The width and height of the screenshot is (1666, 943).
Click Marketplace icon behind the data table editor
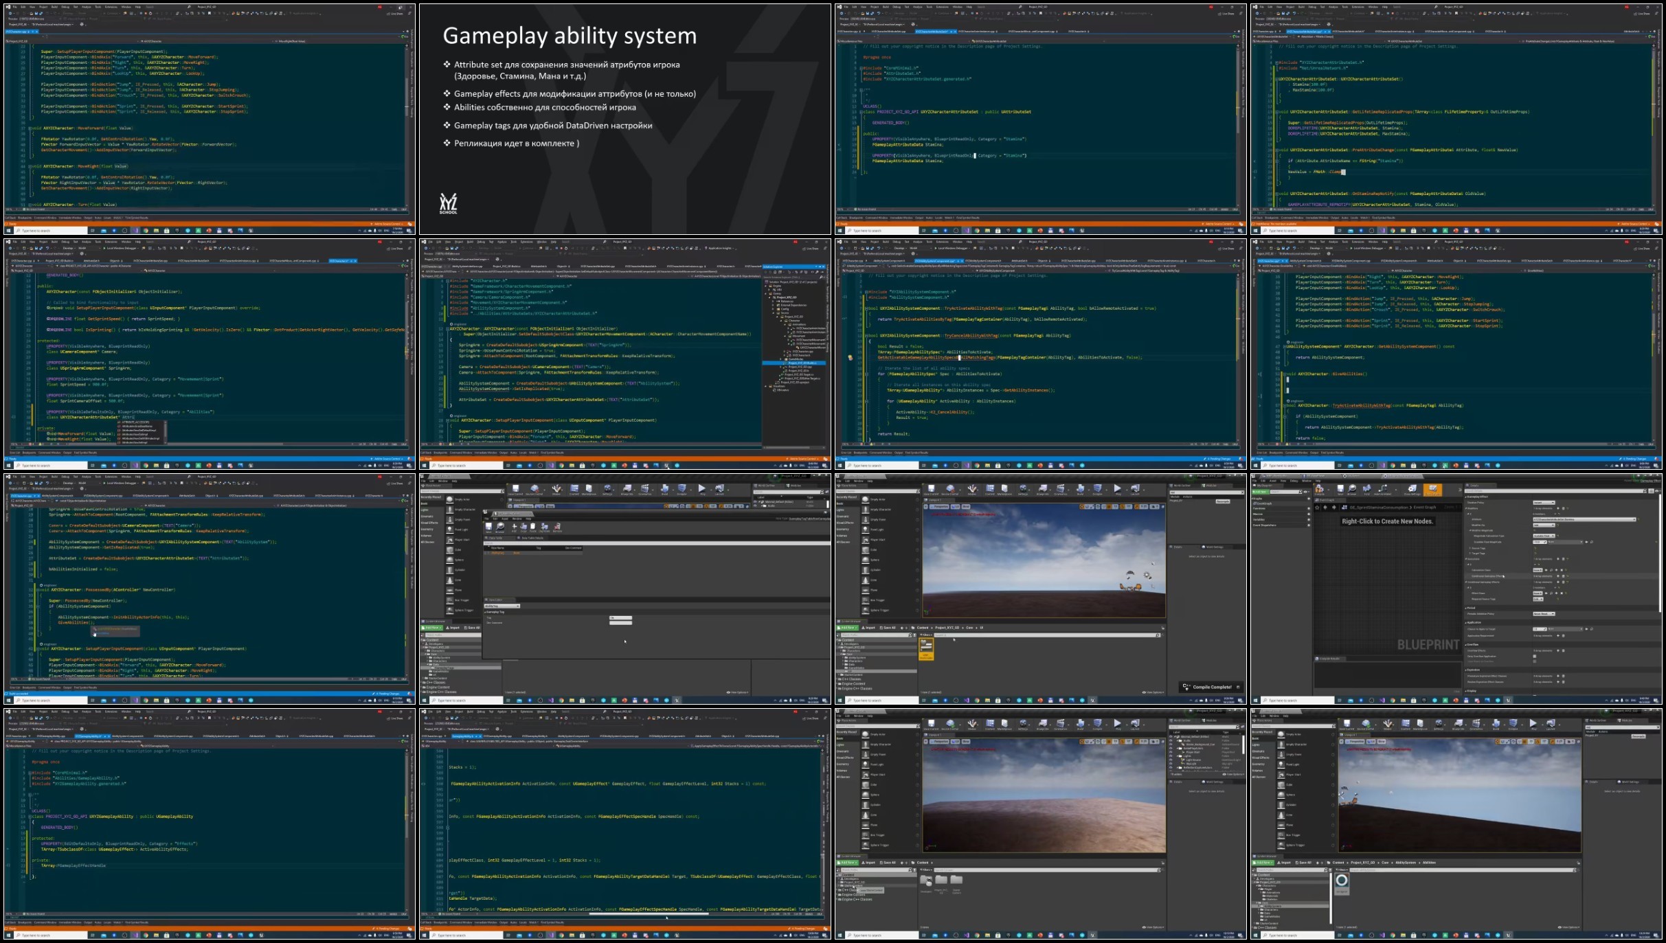[589, 490]
